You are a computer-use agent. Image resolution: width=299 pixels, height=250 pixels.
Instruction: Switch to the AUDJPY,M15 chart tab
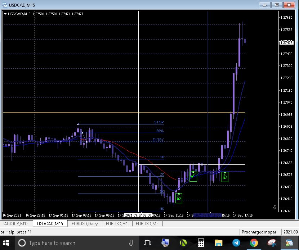pos(16,223)
